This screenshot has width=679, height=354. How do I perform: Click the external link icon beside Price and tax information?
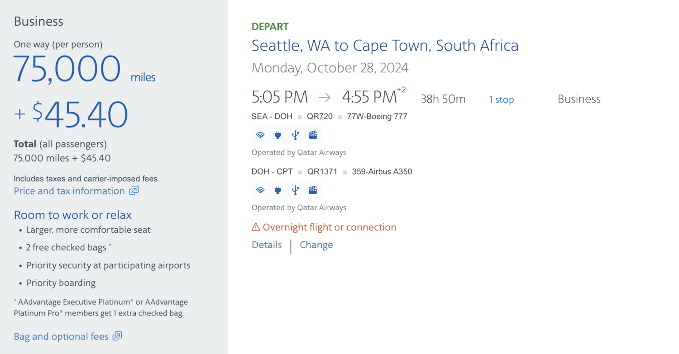point(133,191)
